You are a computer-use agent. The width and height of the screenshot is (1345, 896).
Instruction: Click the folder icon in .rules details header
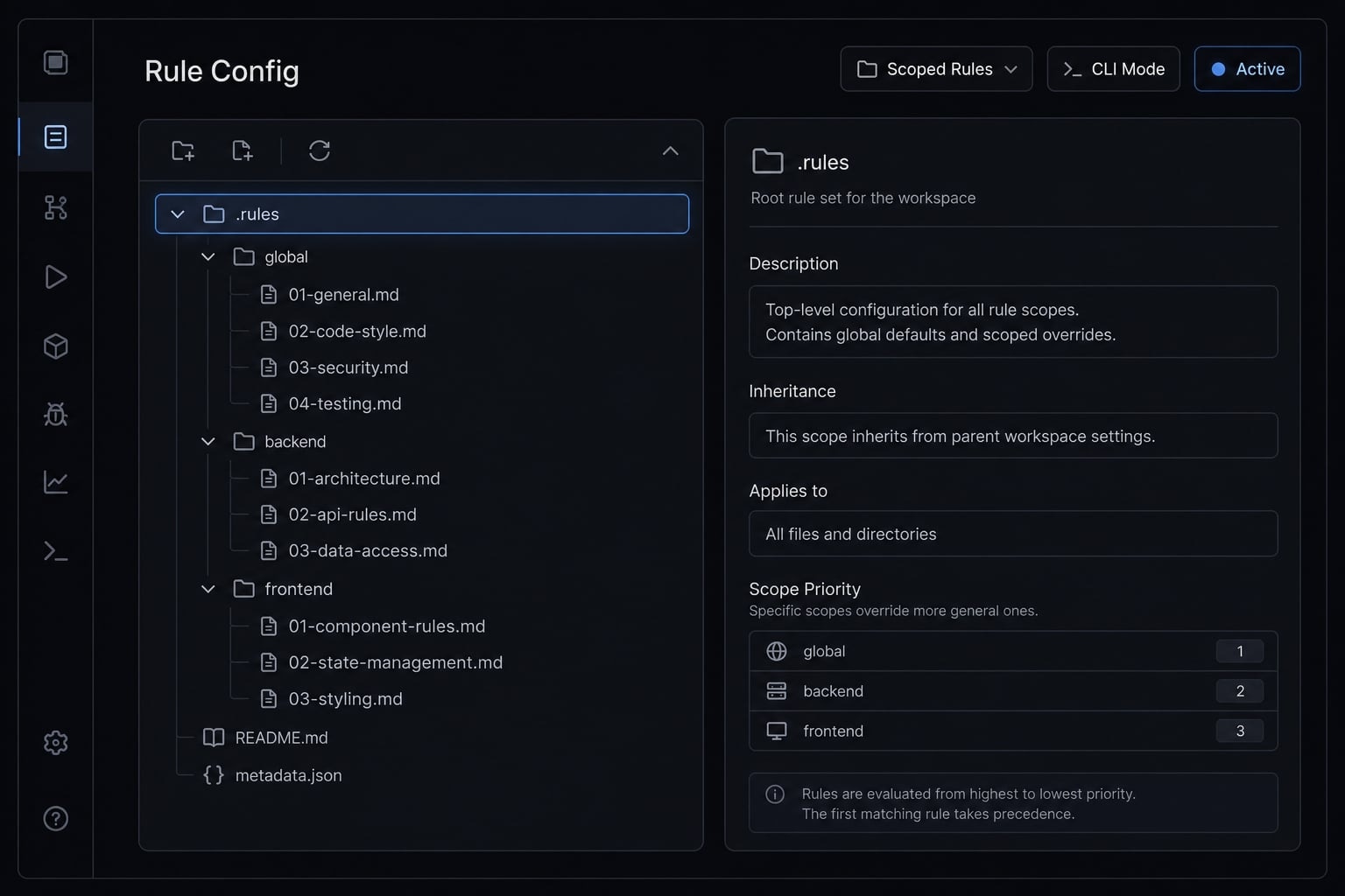click(768, 162)
